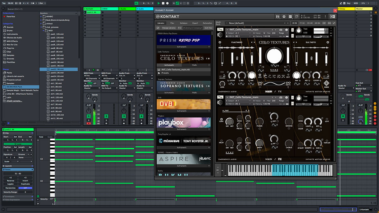Launch the pad12_98 clip
This screenshot has width=379, height=213.
point(85,13)
